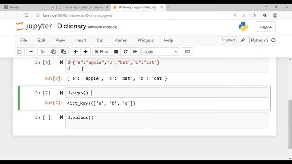Click the Run button in toolbar

pos(102,51)
